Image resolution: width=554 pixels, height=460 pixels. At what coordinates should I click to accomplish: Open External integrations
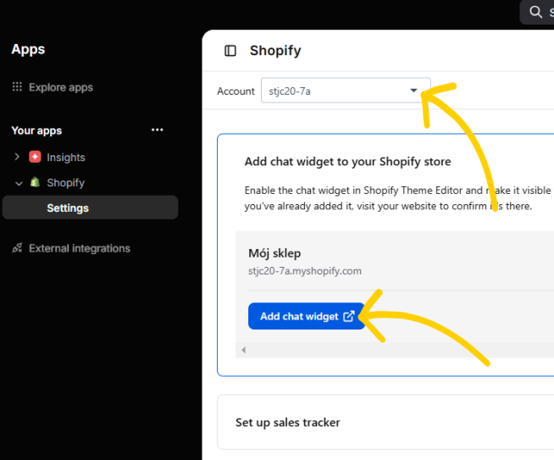coord(80,248)
